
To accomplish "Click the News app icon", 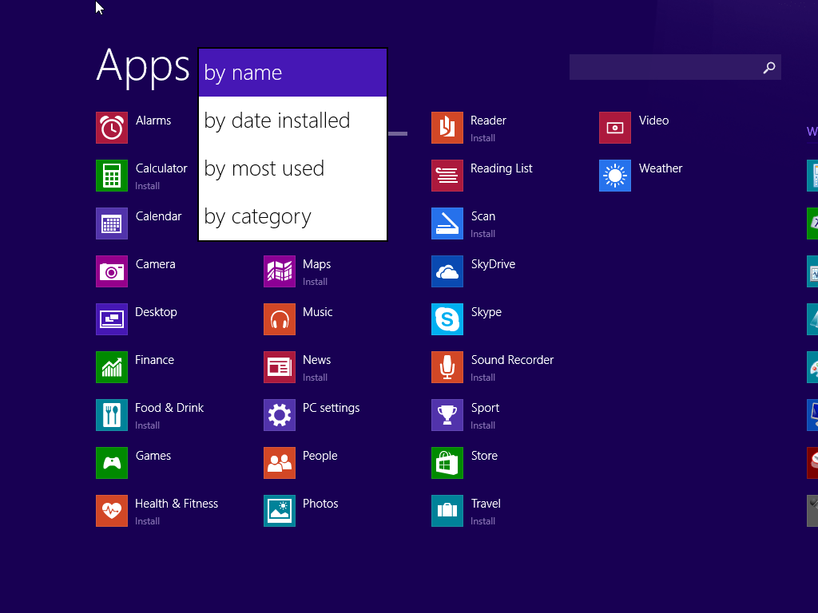I will click(x=280, y=367).
